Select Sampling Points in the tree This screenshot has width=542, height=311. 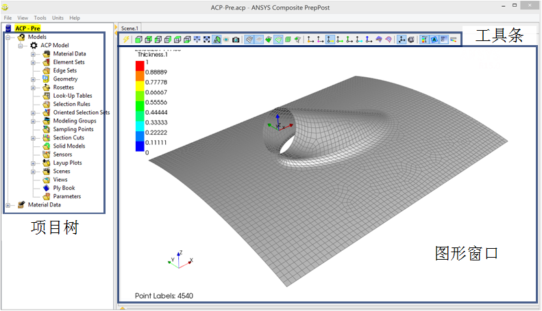pyautogui.click(x=73, y=129)
